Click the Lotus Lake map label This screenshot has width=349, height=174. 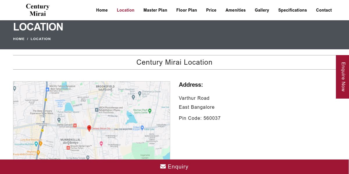(149, 129)
